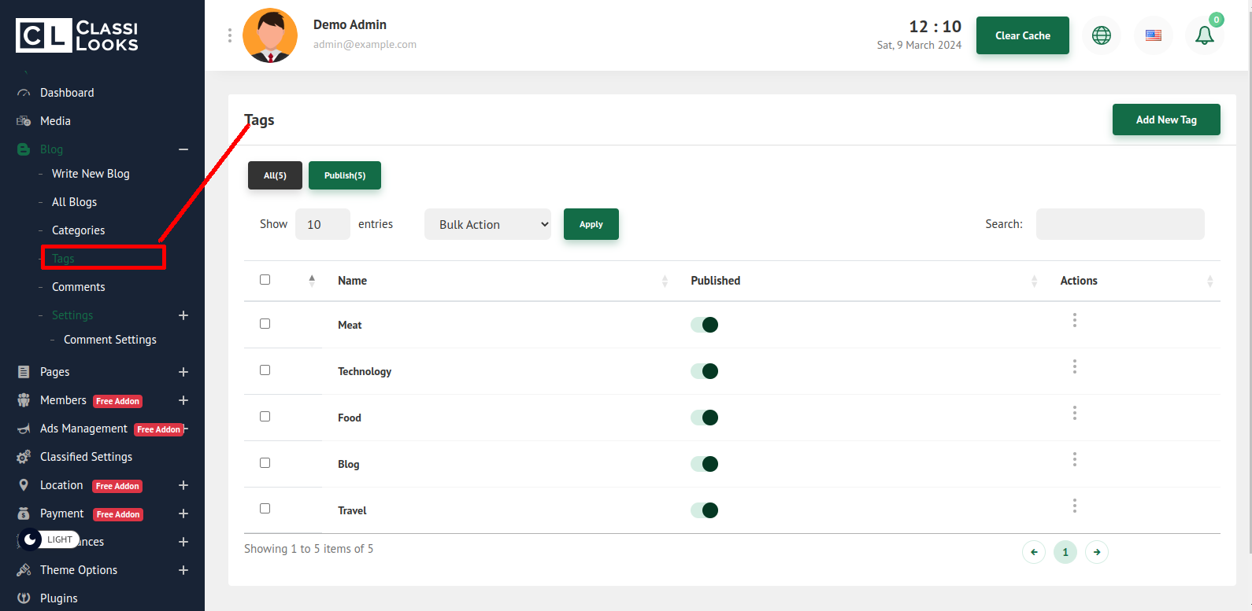The height and width of the screenshot is (611, 1252).
Task: Check the checkbox for Food tag
Action: coord(265,417)
